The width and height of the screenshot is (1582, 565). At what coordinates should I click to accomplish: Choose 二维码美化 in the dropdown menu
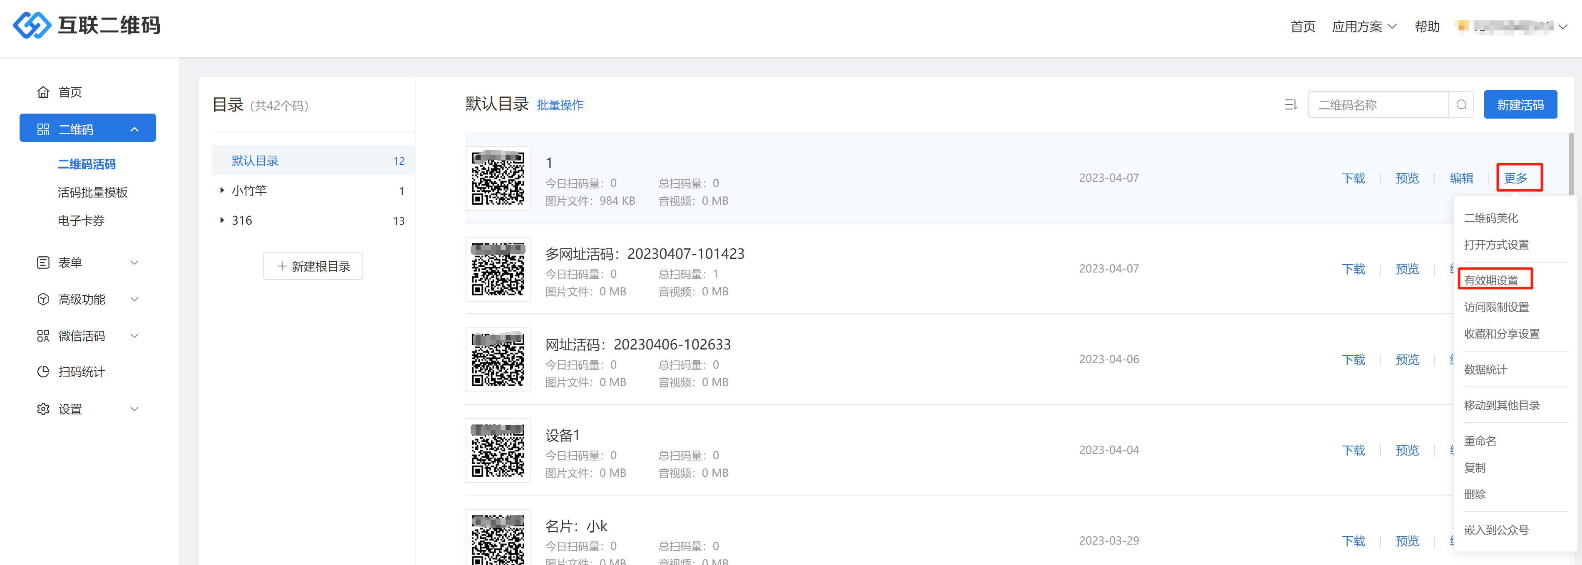pos(1490,218)
